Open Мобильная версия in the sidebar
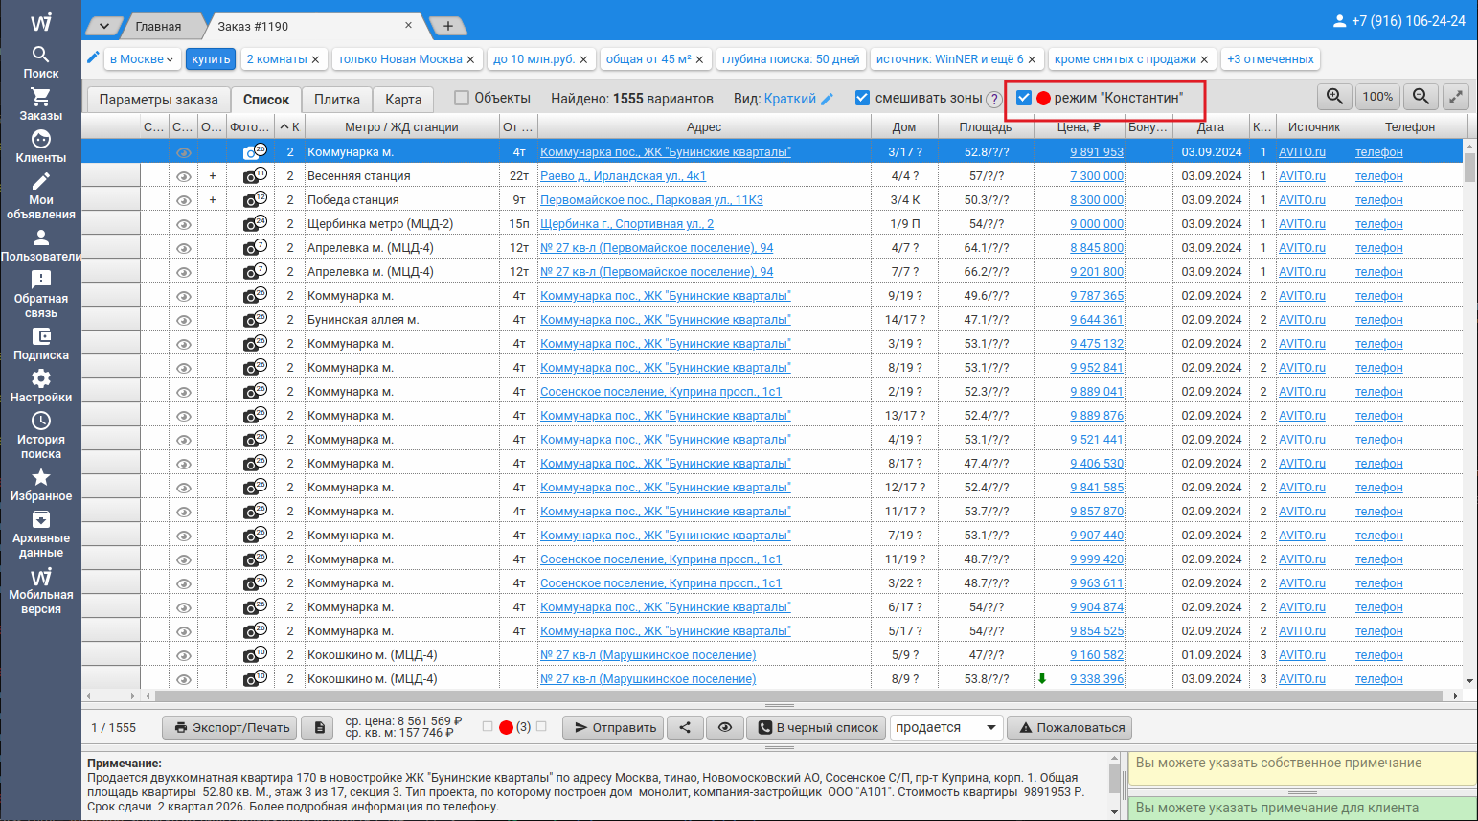 point(40,590)
